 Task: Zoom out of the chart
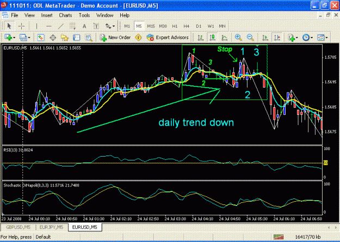tap(250, 38)
